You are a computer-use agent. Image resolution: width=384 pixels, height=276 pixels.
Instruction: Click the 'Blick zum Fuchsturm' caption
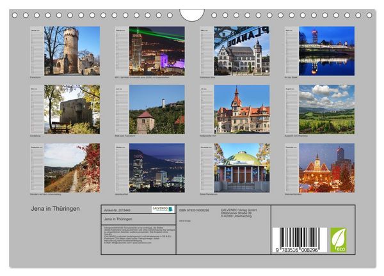(x=125, y=135)
